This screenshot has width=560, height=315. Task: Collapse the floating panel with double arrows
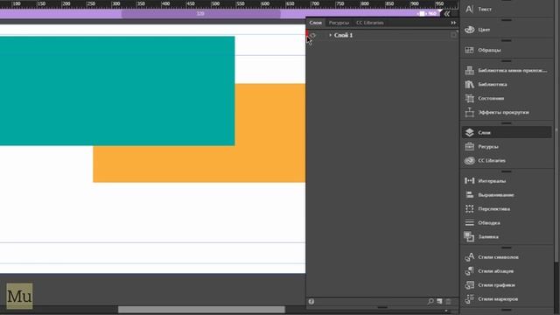click(x=453, y=23)
